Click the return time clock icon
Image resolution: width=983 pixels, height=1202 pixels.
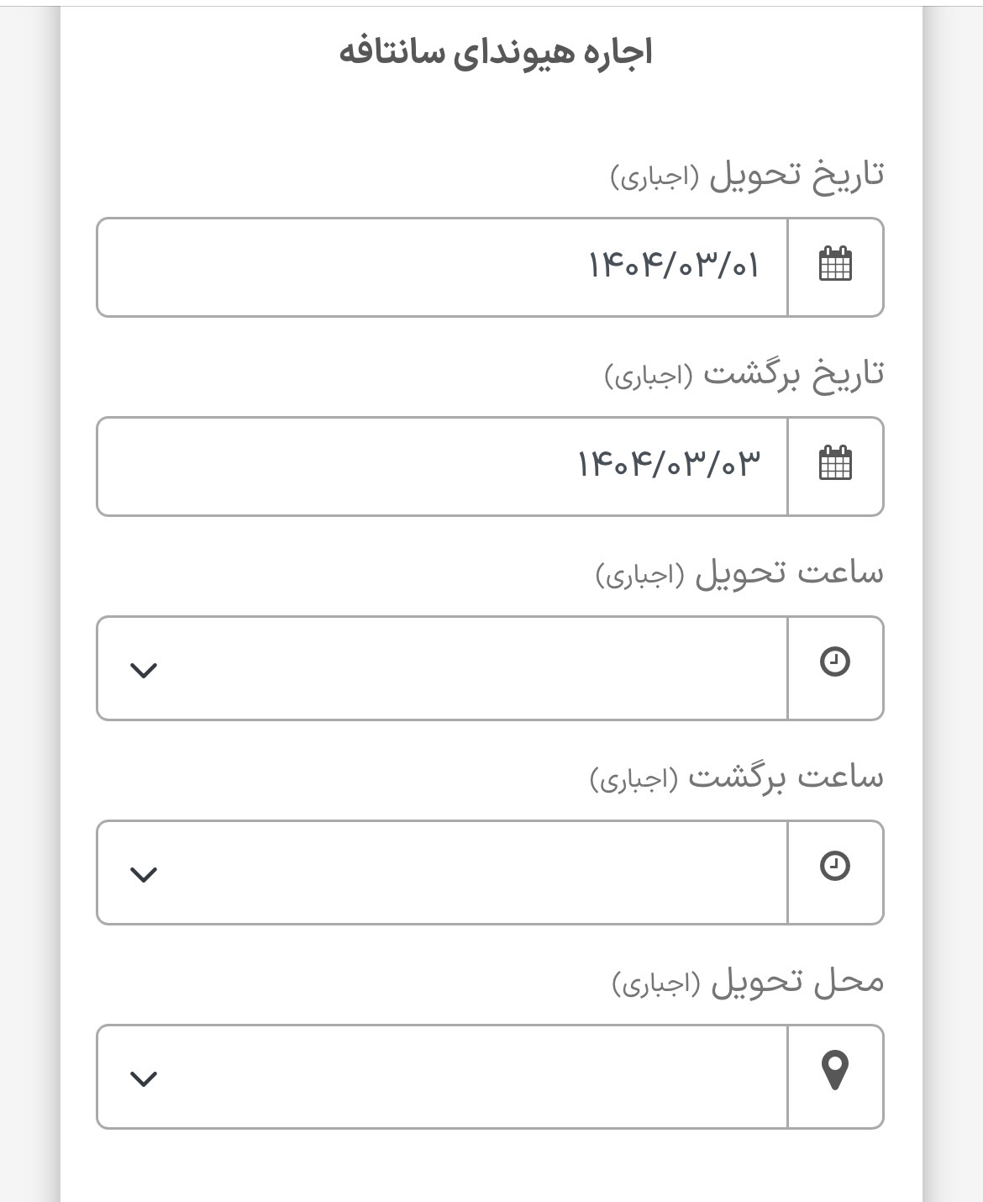coord(836,871)
